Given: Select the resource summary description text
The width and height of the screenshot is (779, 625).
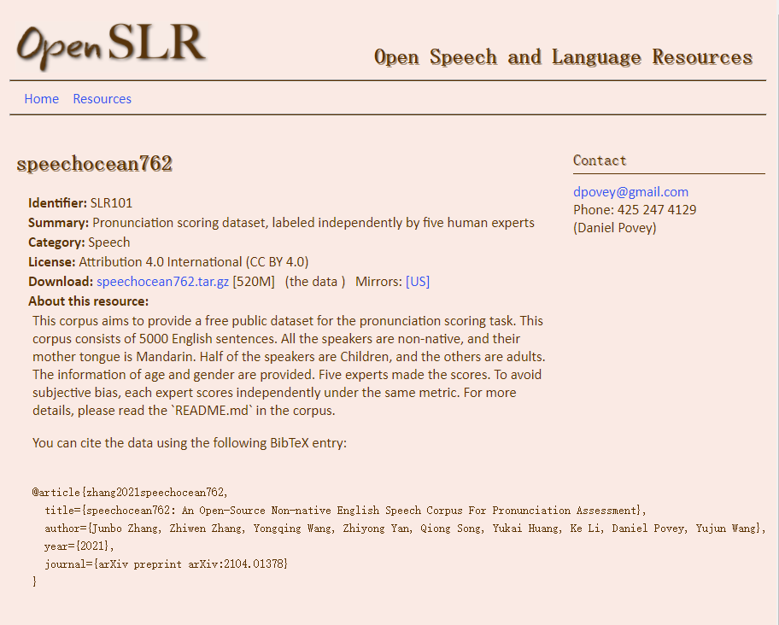Looking at the screenshot, I should pos(314,222).
